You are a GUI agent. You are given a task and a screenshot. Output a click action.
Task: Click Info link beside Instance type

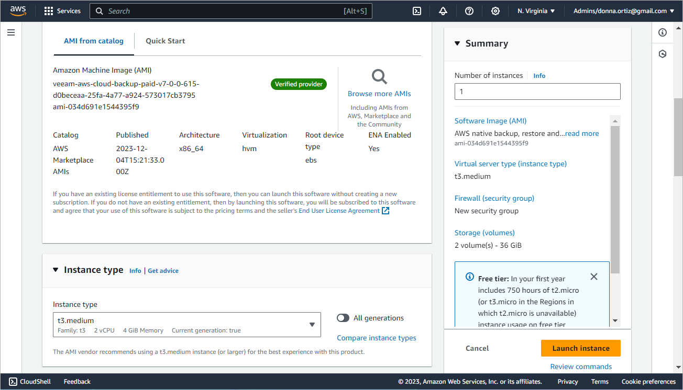(135, 271)
